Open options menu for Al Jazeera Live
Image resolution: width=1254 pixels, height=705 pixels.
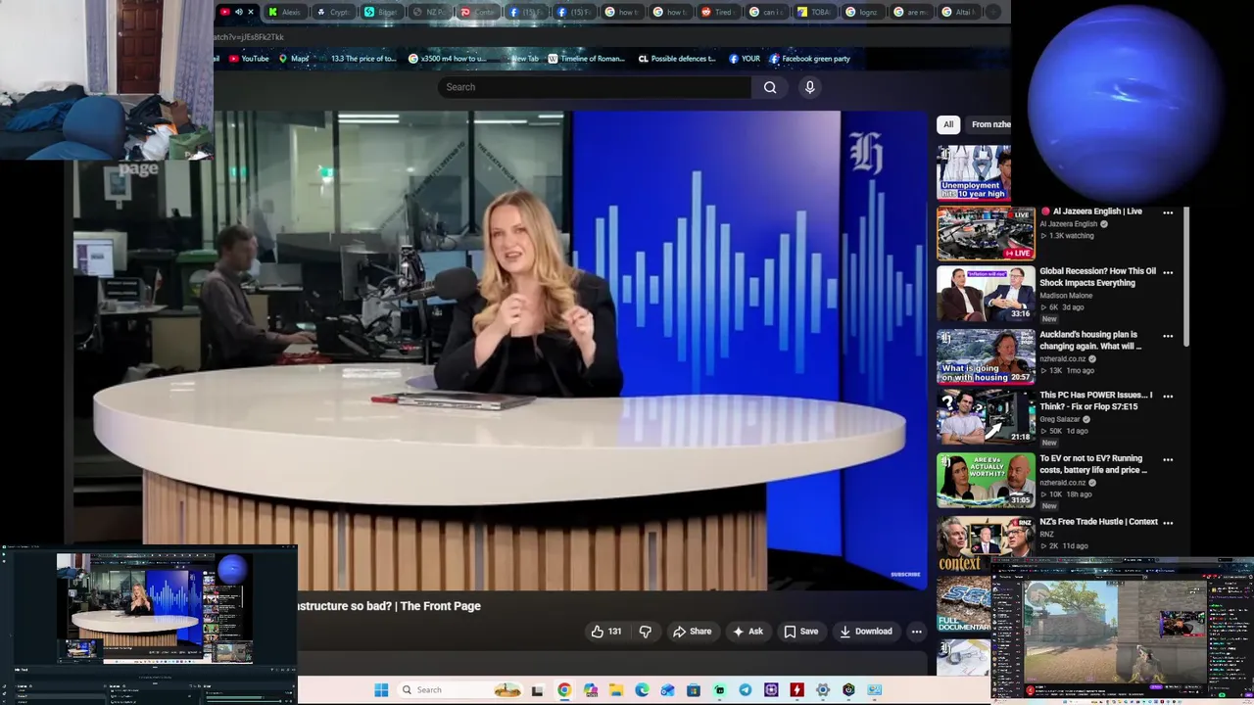[1168, 212]
